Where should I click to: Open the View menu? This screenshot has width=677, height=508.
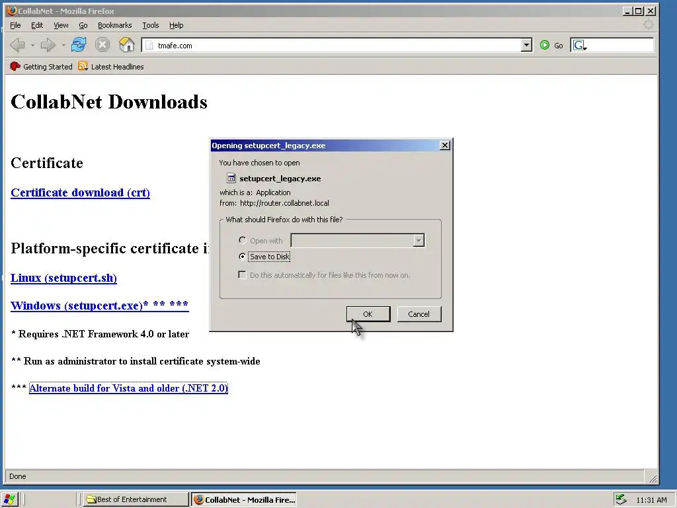61,25
